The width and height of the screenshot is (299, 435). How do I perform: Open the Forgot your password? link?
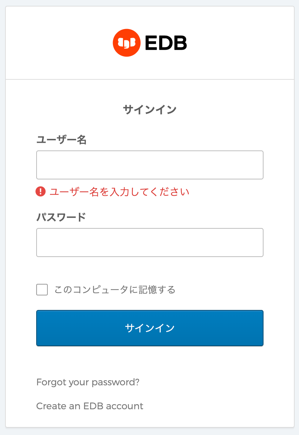coord(88,382)
